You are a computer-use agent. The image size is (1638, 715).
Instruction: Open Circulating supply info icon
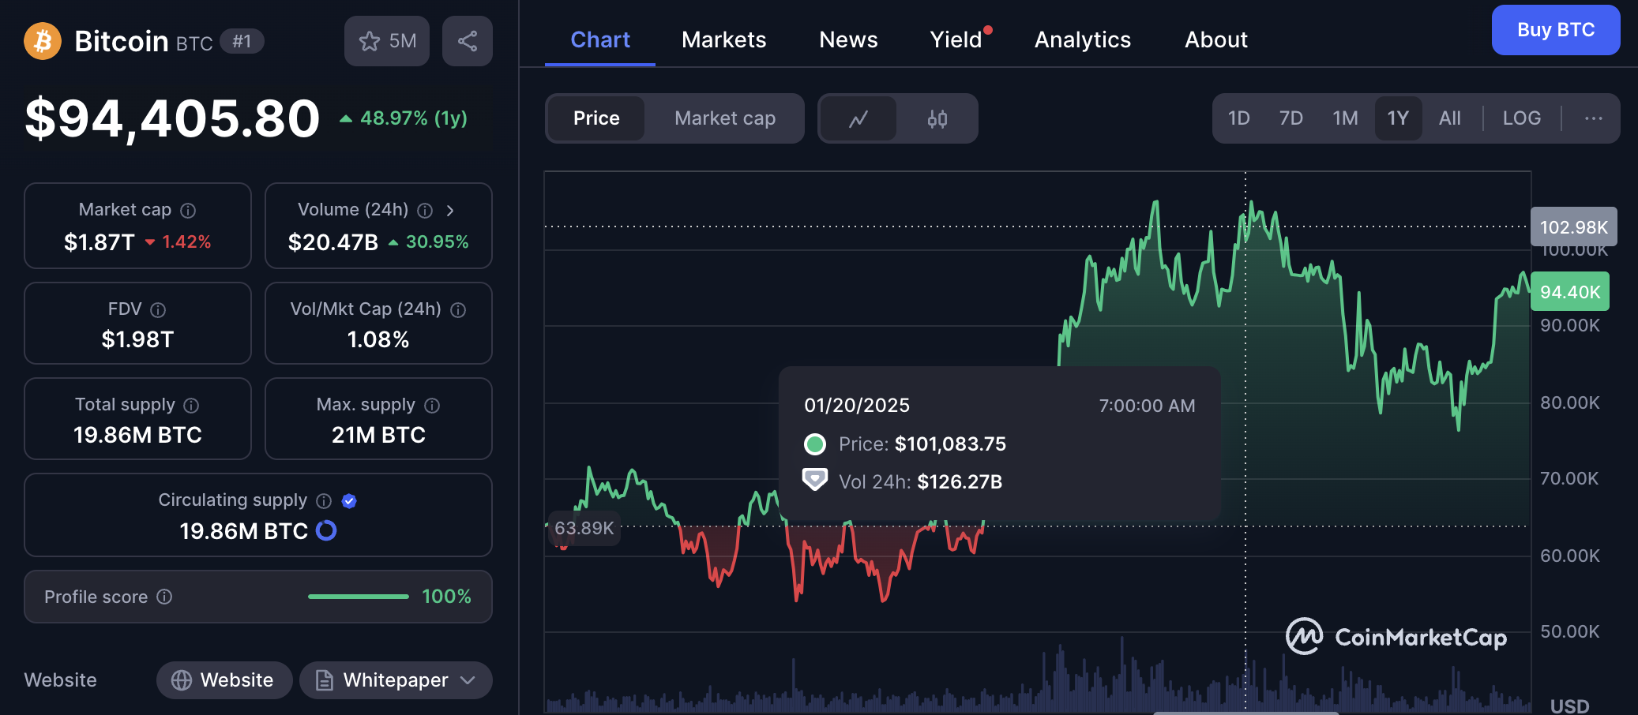click(x=324, y=501)
